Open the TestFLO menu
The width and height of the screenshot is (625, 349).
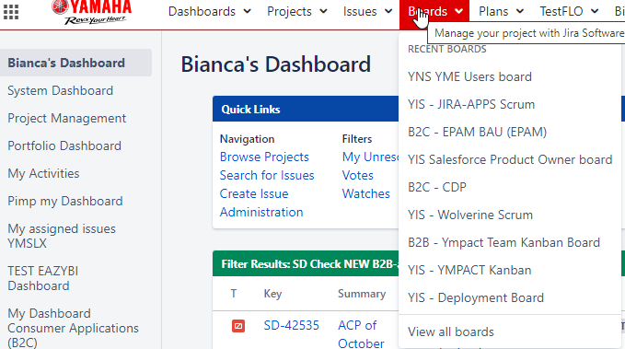(x=569, y=12)
